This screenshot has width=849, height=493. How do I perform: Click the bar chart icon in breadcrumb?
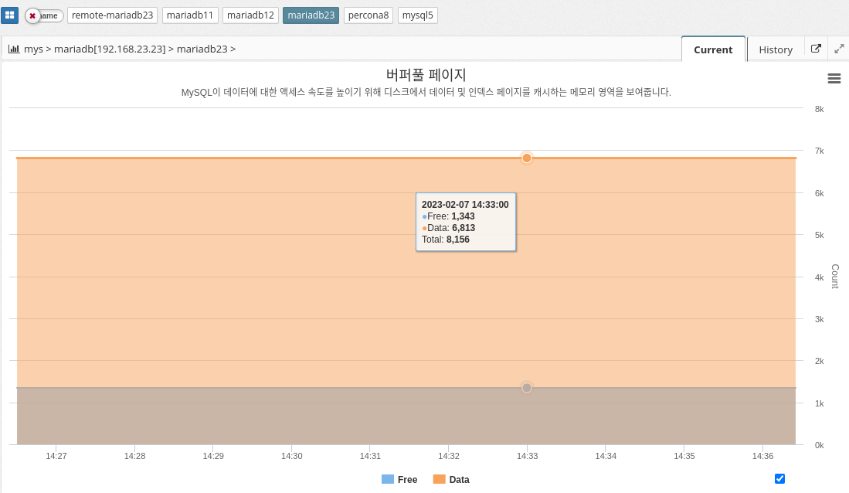[14, 49]
